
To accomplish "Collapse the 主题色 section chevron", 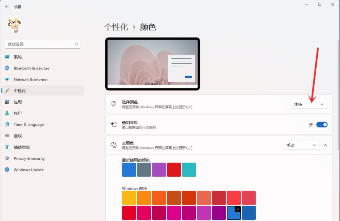I will (x=325, y=145).
